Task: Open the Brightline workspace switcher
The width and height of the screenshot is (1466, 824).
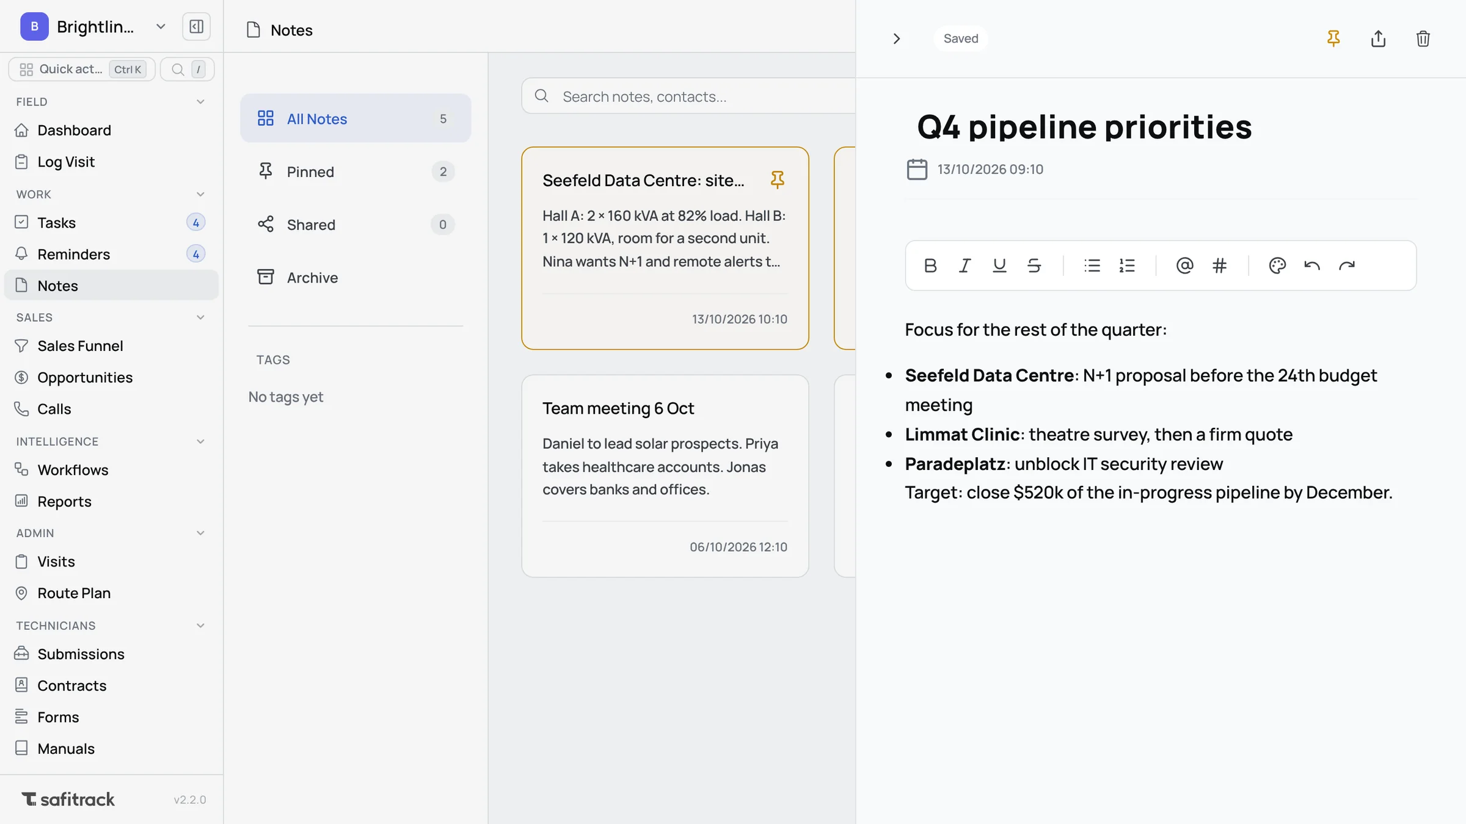Action: [93, 26]
